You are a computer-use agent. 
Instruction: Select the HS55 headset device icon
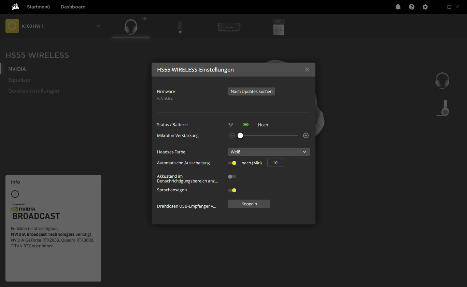coord(131,27)
